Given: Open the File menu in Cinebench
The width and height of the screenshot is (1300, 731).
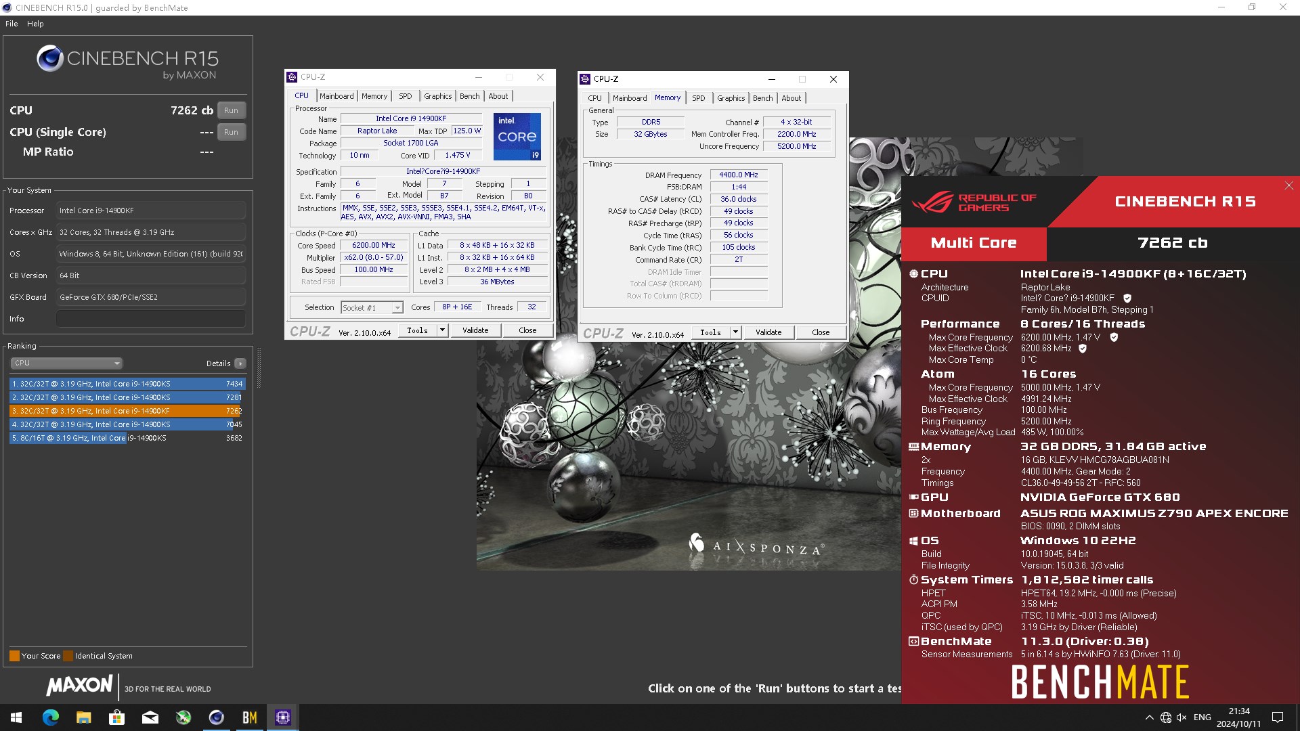Looking at the screenshot, I should (x=12, y=24).
